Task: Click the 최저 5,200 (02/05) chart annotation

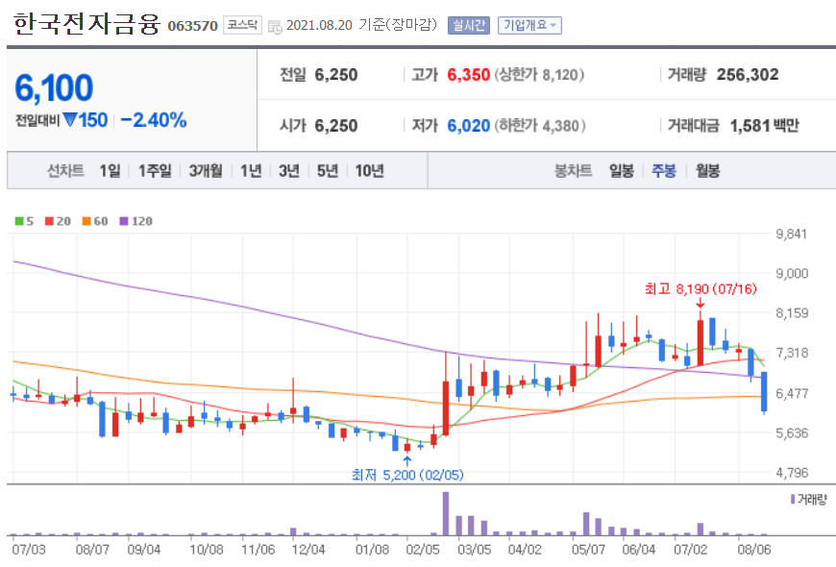Action: (407, 475)
